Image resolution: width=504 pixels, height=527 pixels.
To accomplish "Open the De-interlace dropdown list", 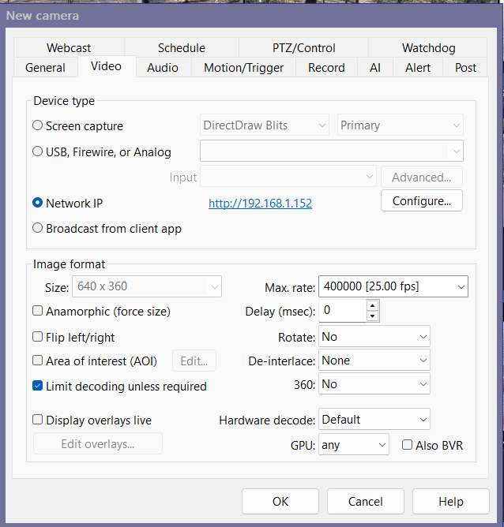I will pos(374,360).
